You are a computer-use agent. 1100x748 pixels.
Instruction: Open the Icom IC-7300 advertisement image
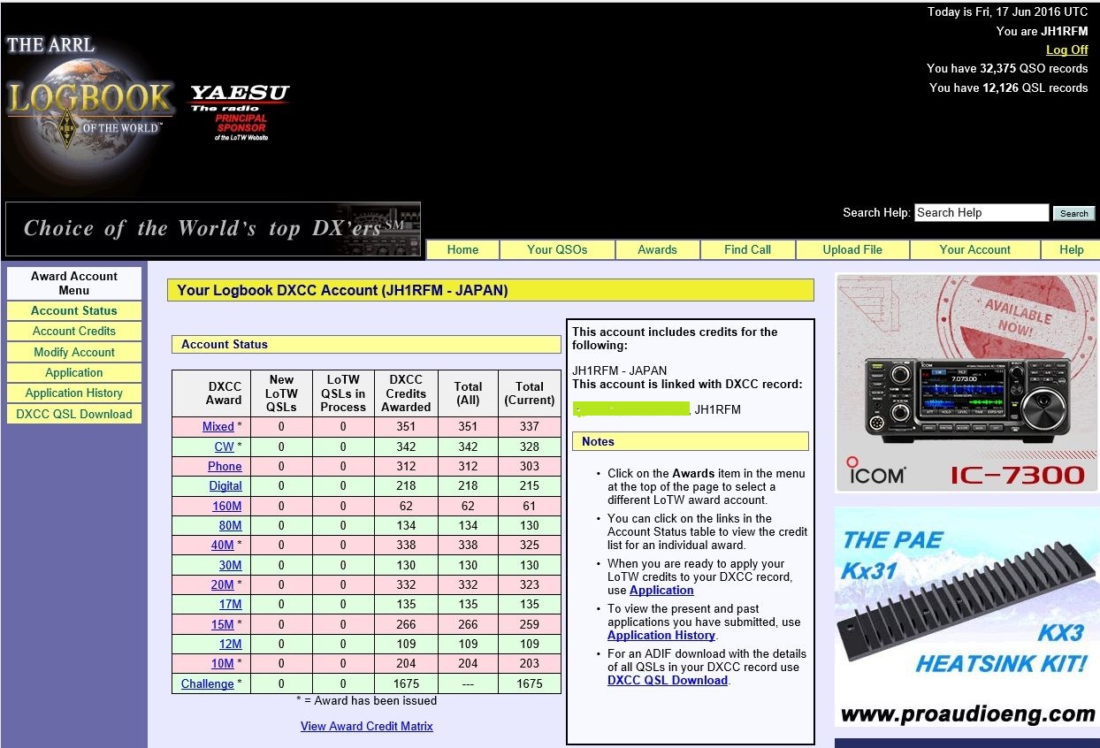[x=966, y=383]
